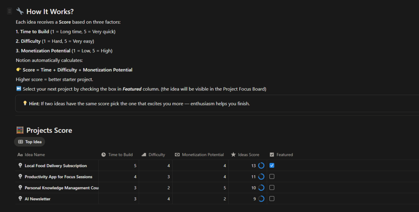Screen dimensions: 419x212
Task: Open the Productivity App for Focus Sessions page
Action: coord(58,177)
